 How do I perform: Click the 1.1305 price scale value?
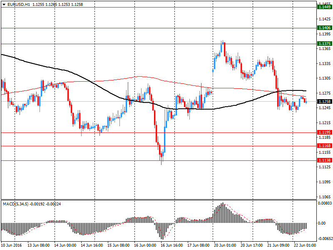coord(325,78)
